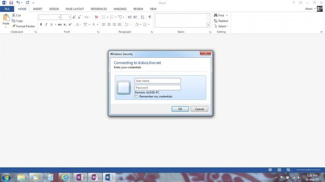Click the Italic formatting icon
Viewport: 325px width, 182px height.
tap(46, 24)
